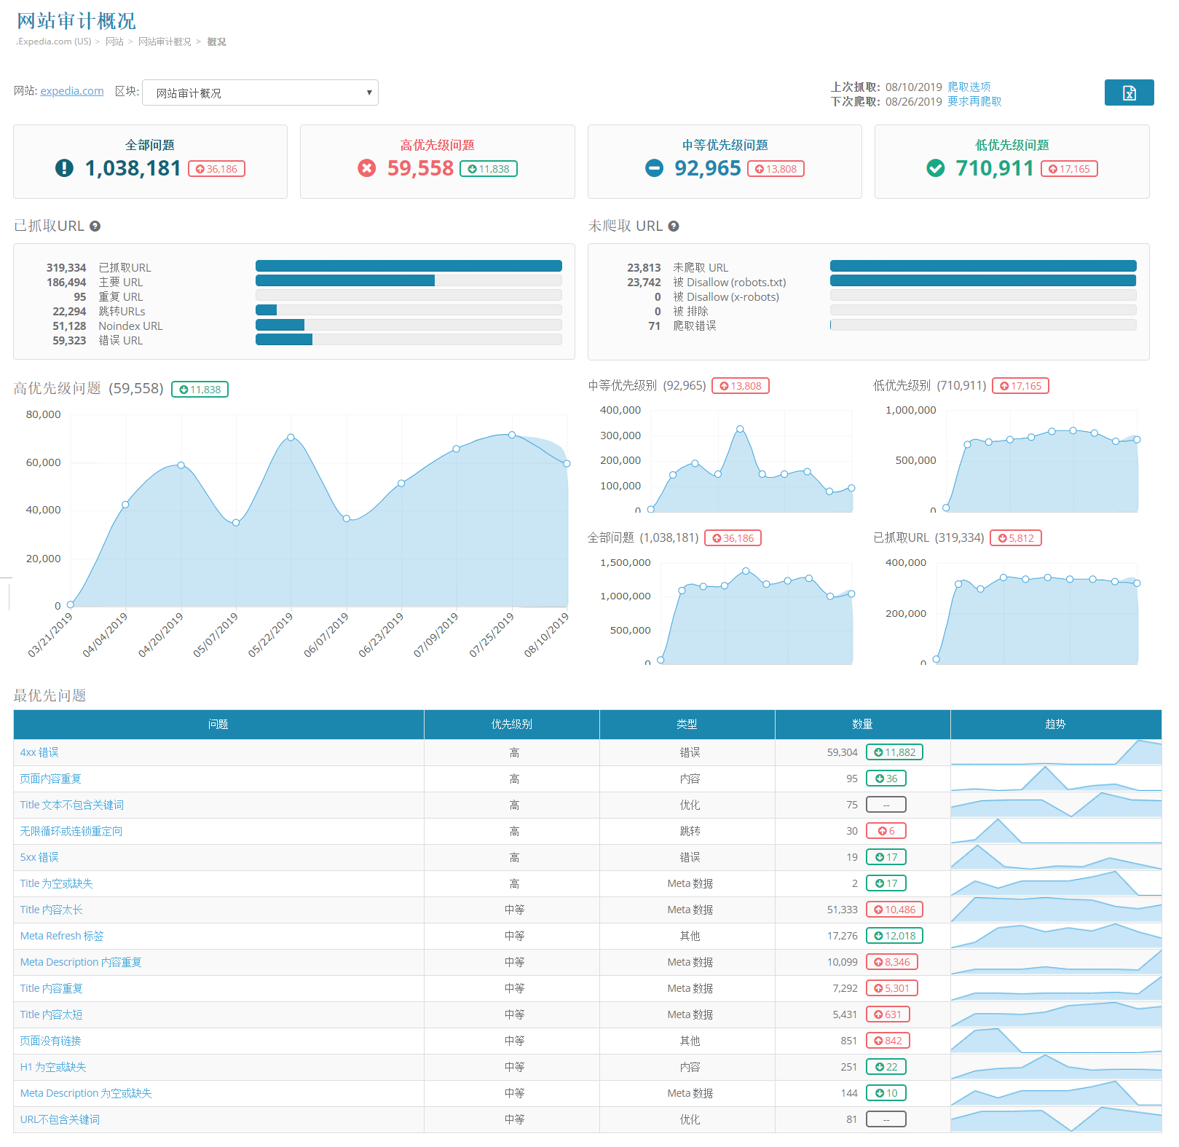
Task: Export report with the Excel icon button
Action: coord(1129,92)
